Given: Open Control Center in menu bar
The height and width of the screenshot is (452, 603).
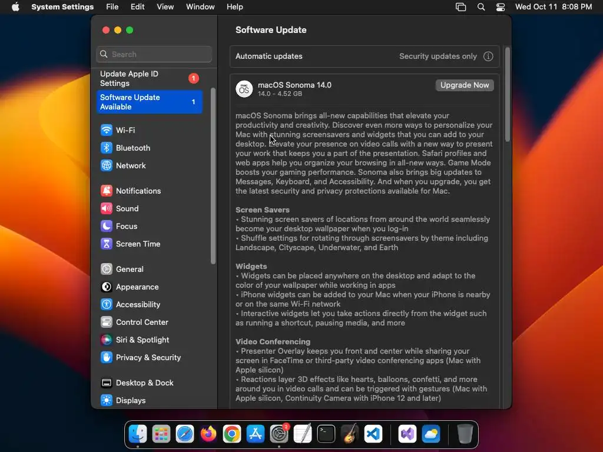Looking at the screenshot, I should click(x=501, y=7).
